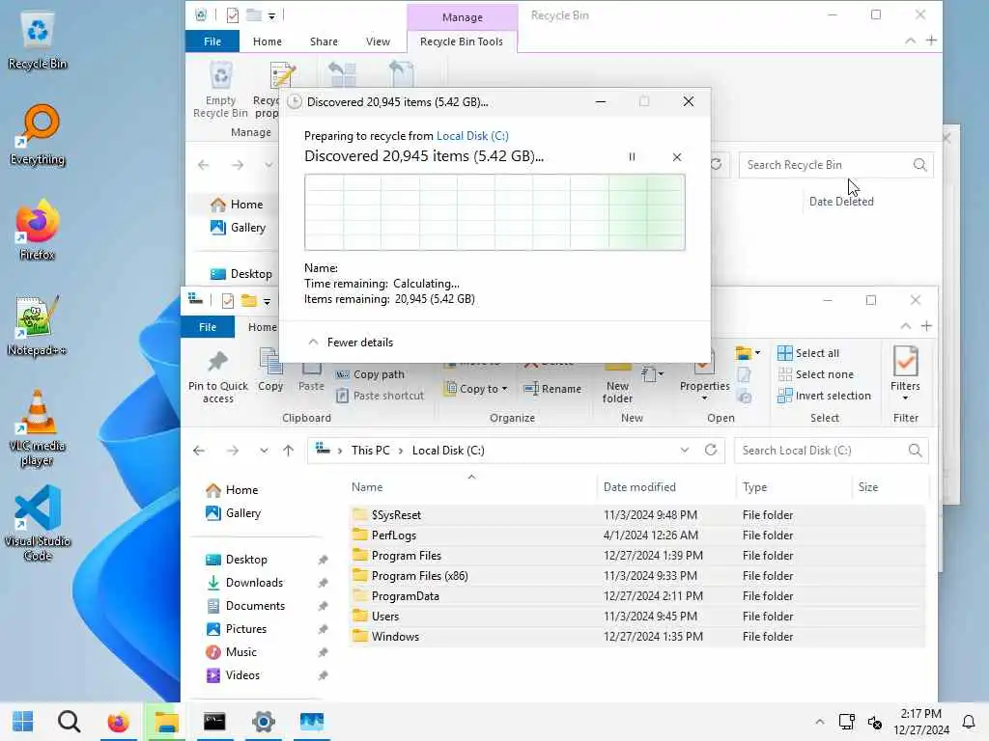This screenshot has height=741, width=989.
Task: Open Visual Studio Code desktop shortcut
Action: coord(38,522)
